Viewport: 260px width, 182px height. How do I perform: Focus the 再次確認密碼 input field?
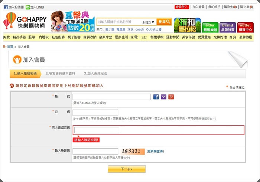[x=97, y=130]
